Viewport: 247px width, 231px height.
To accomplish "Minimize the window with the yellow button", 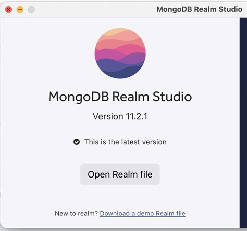I will point(20,9).
